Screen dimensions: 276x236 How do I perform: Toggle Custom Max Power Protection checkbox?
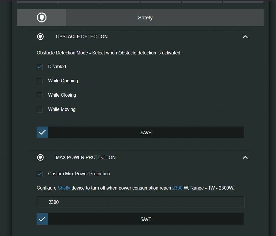39,174
